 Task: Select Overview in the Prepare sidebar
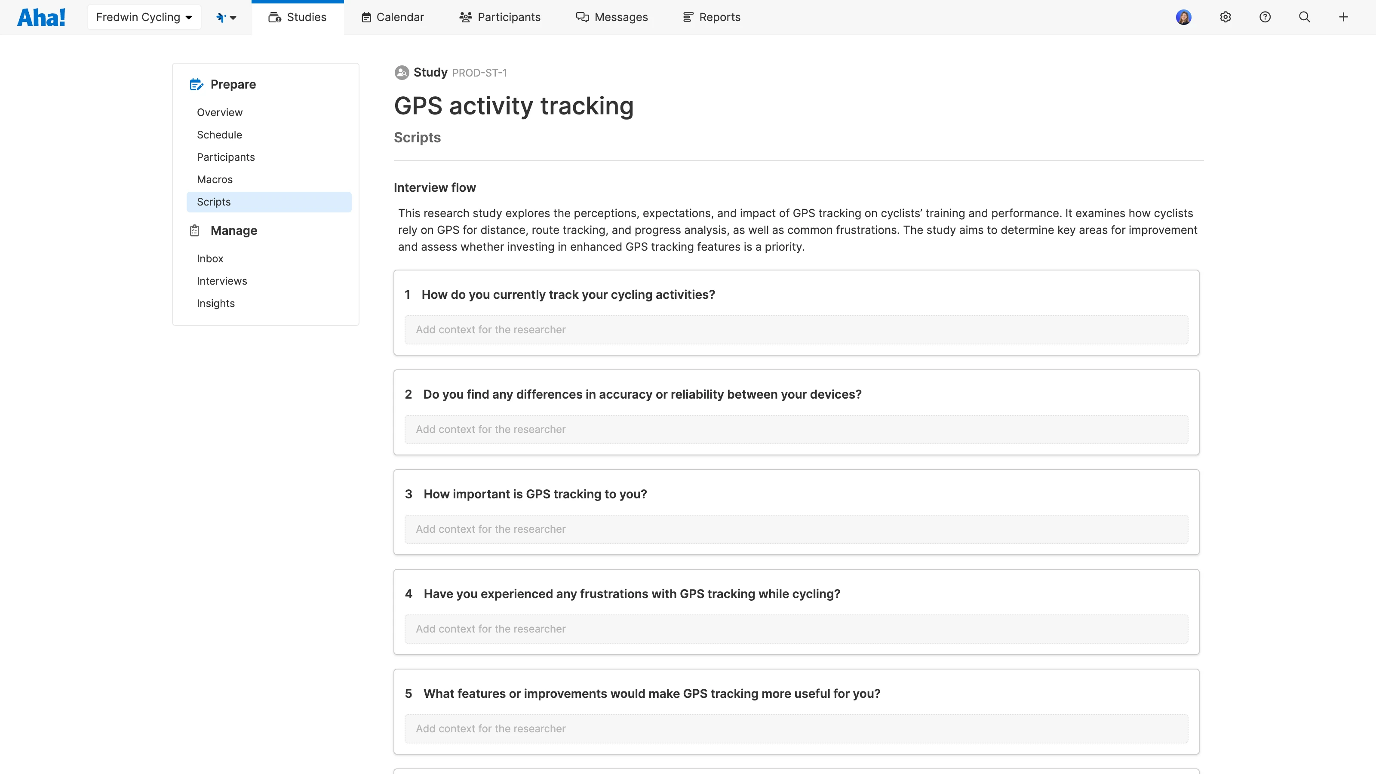click(220, 112)
